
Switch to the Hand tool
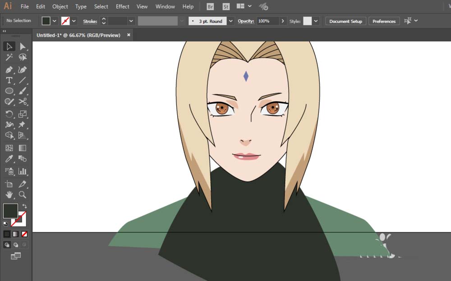point(9,195)
